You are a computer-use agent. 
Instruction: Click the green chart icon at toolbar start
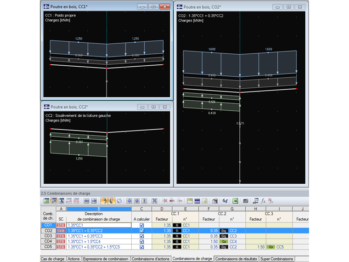tap(46, 201)
